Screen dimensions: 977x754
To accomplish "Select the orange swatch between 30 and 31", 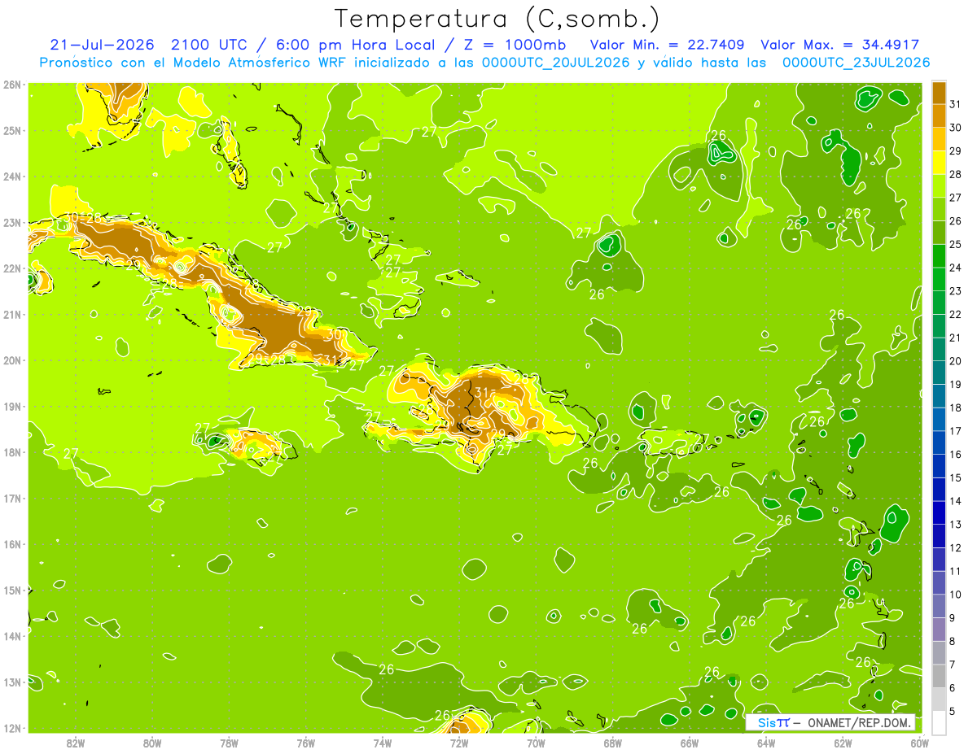I will 939,115.
